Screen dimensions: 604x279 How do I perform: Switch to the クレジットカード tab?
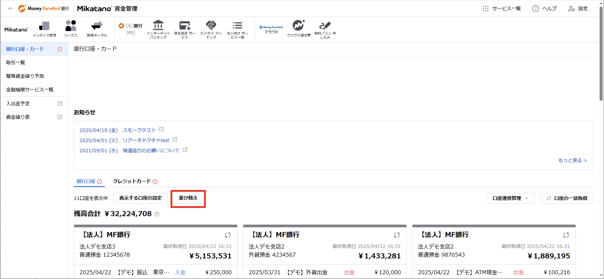(131, 181)
